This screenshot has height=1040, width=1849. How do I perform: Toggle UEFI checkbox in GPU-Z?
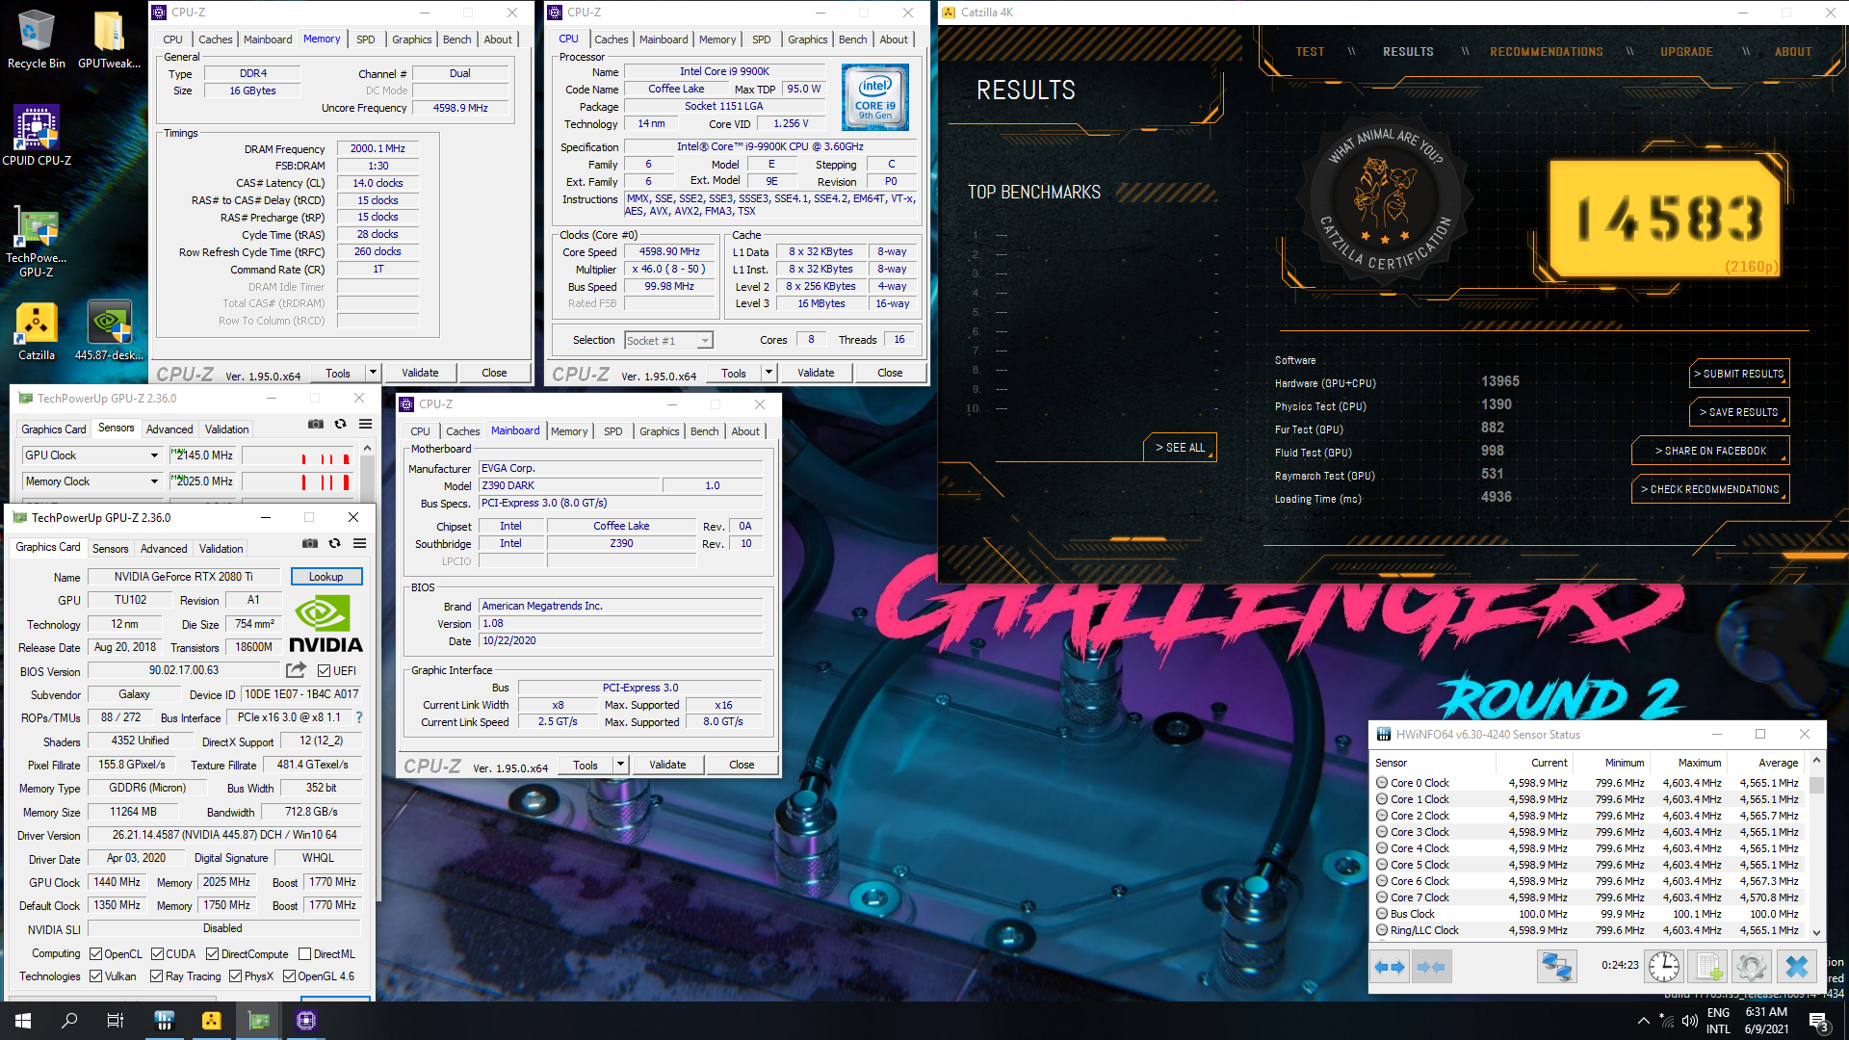325,671
